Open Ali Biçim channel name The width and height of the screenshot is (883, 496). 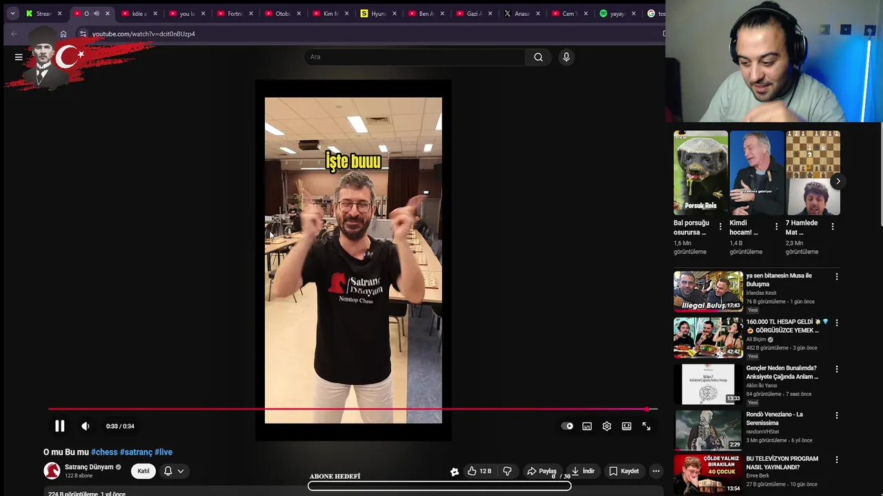(x=757, y=340)
